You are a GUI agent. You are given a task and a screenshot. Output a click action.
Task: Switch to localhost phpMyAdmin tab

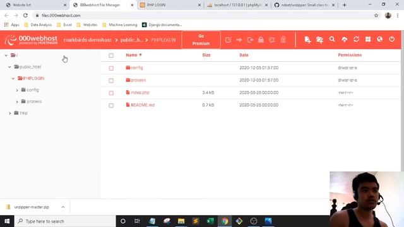pyautogui.click(x=237, y=5)
